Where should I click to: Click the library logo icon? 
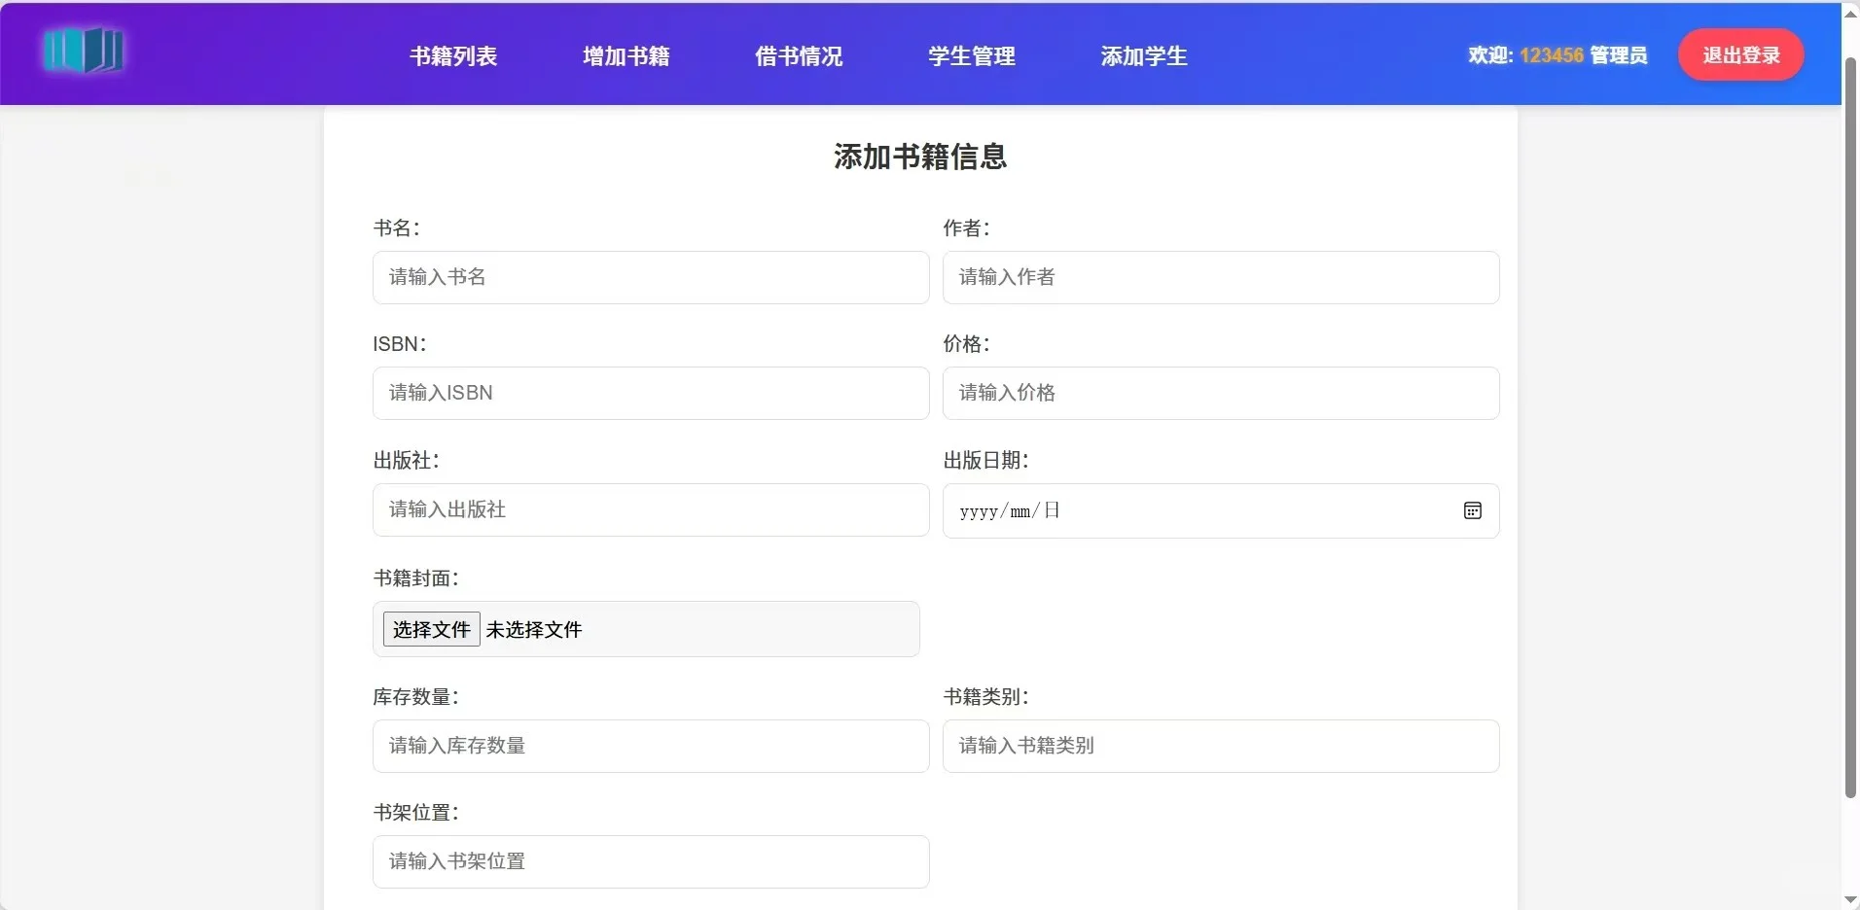point(84,51)
